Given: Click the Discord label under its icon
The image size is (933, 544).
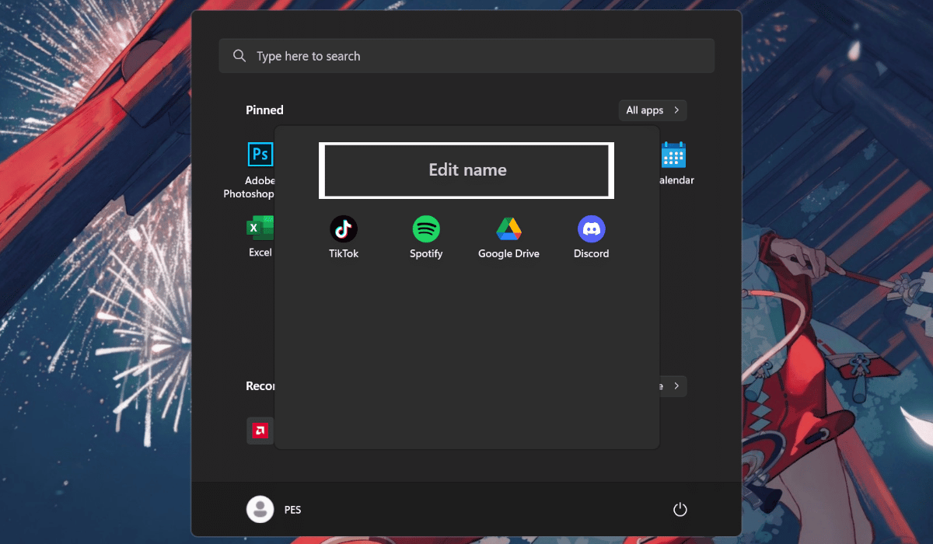Looking at the screenshot, I should (591, 254).
